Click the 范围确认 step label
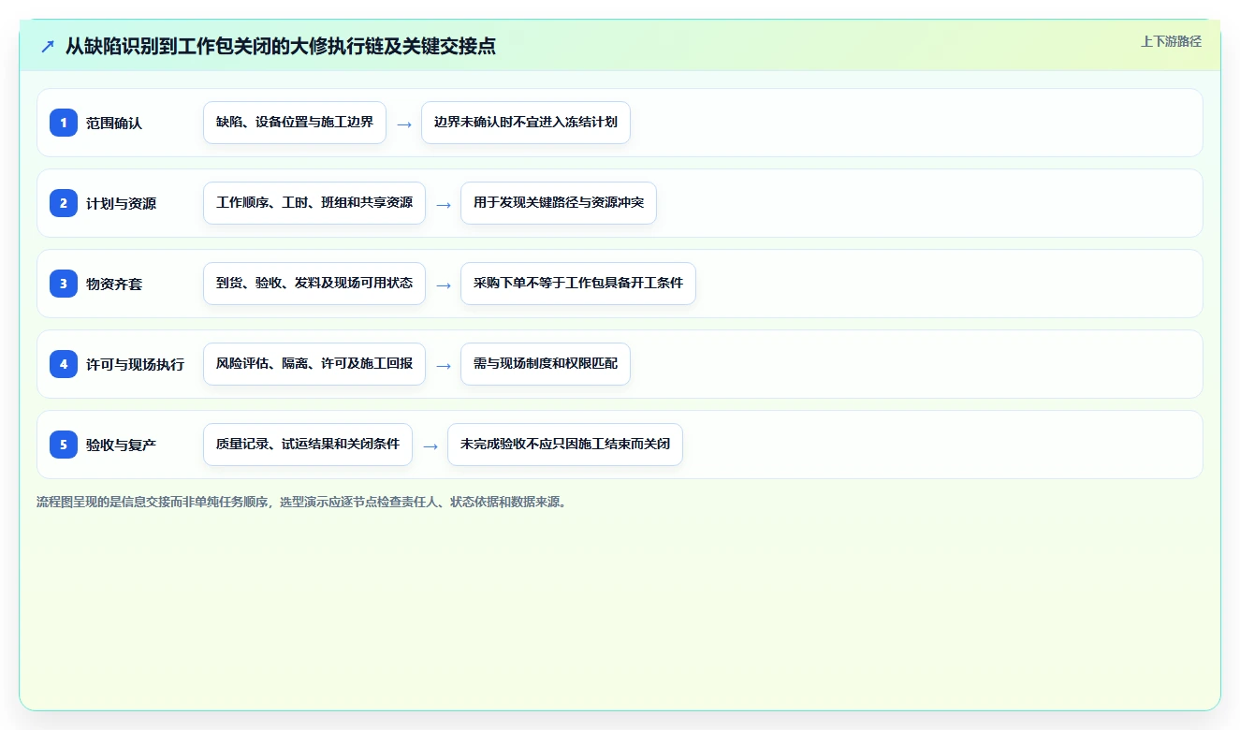1240x730 pixels. 114,123
